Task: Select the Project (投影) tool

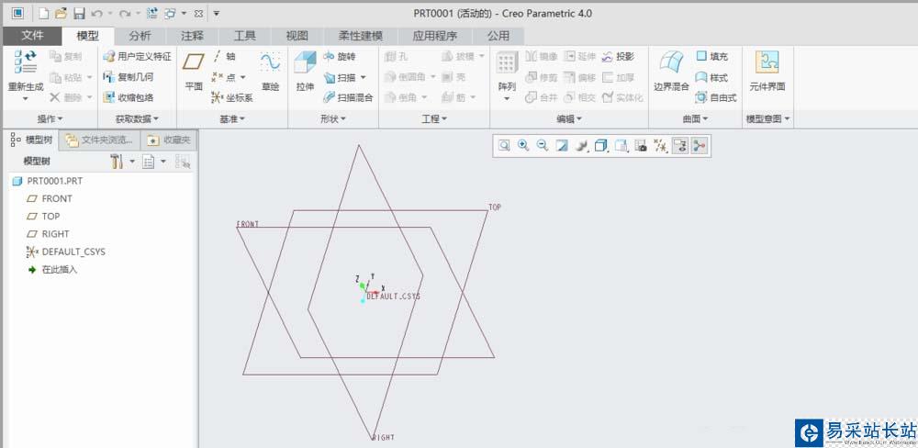Action: click(x=618, y=56)
